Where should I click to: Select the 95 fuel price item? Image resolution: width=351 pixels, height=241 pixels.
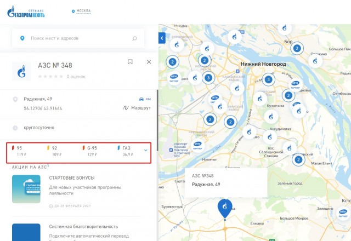19,151
